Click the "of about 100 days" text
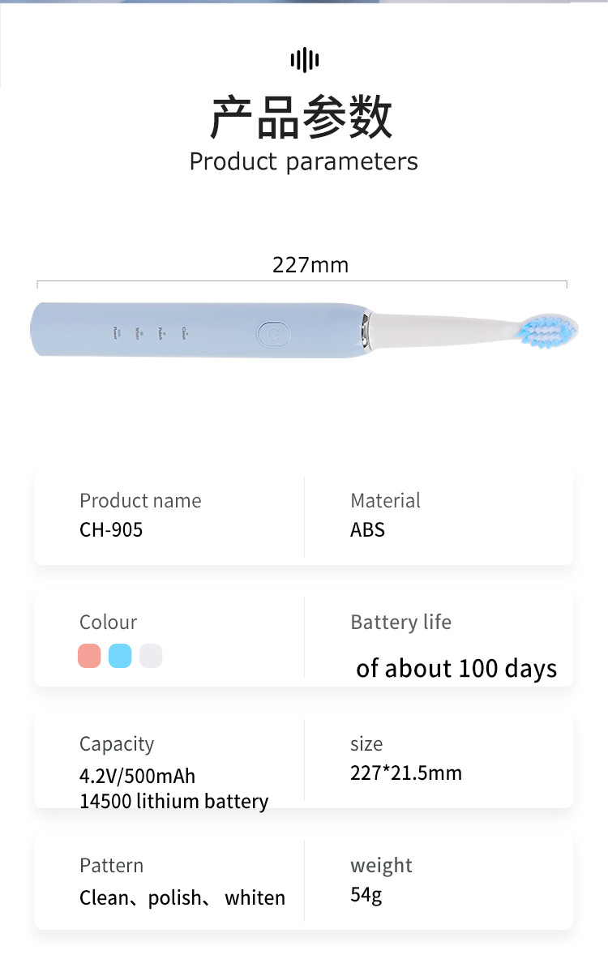The width and height of the screenshot is (608, 959). (456, 669)
